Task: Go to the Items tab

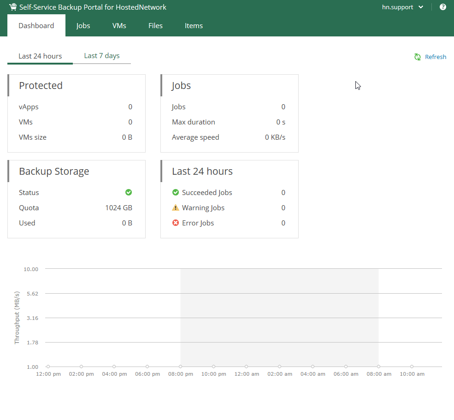Action: click(194, 25)
